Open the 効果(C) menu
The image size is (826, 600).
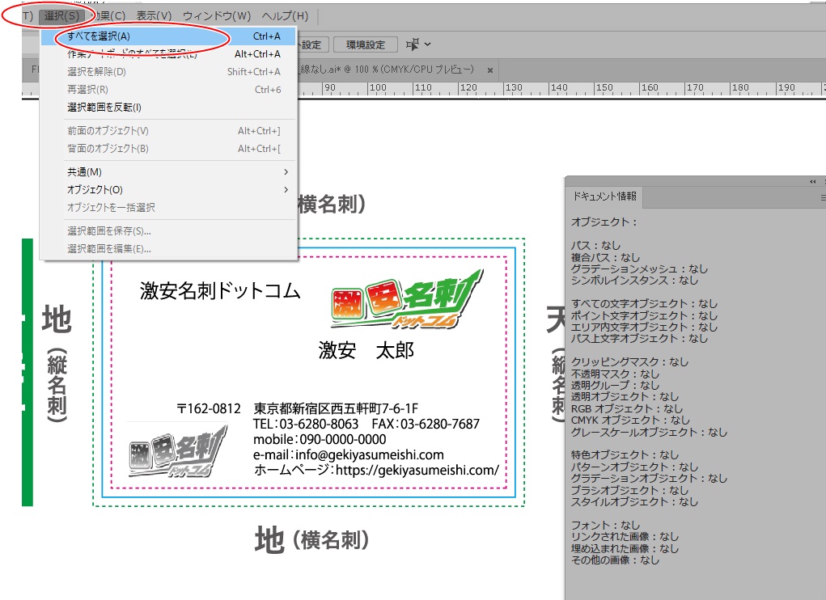pos(108,16)
